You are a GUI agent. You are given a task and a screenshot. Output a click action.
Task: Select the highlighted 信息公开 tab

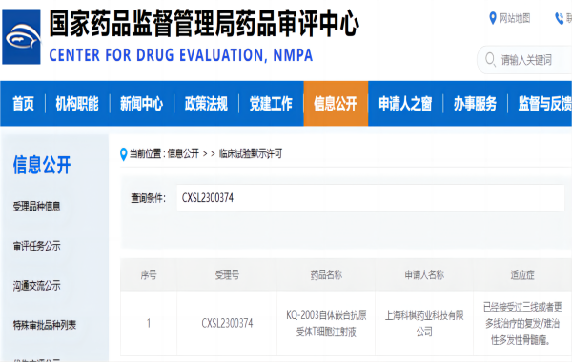(x=336, y=104)
